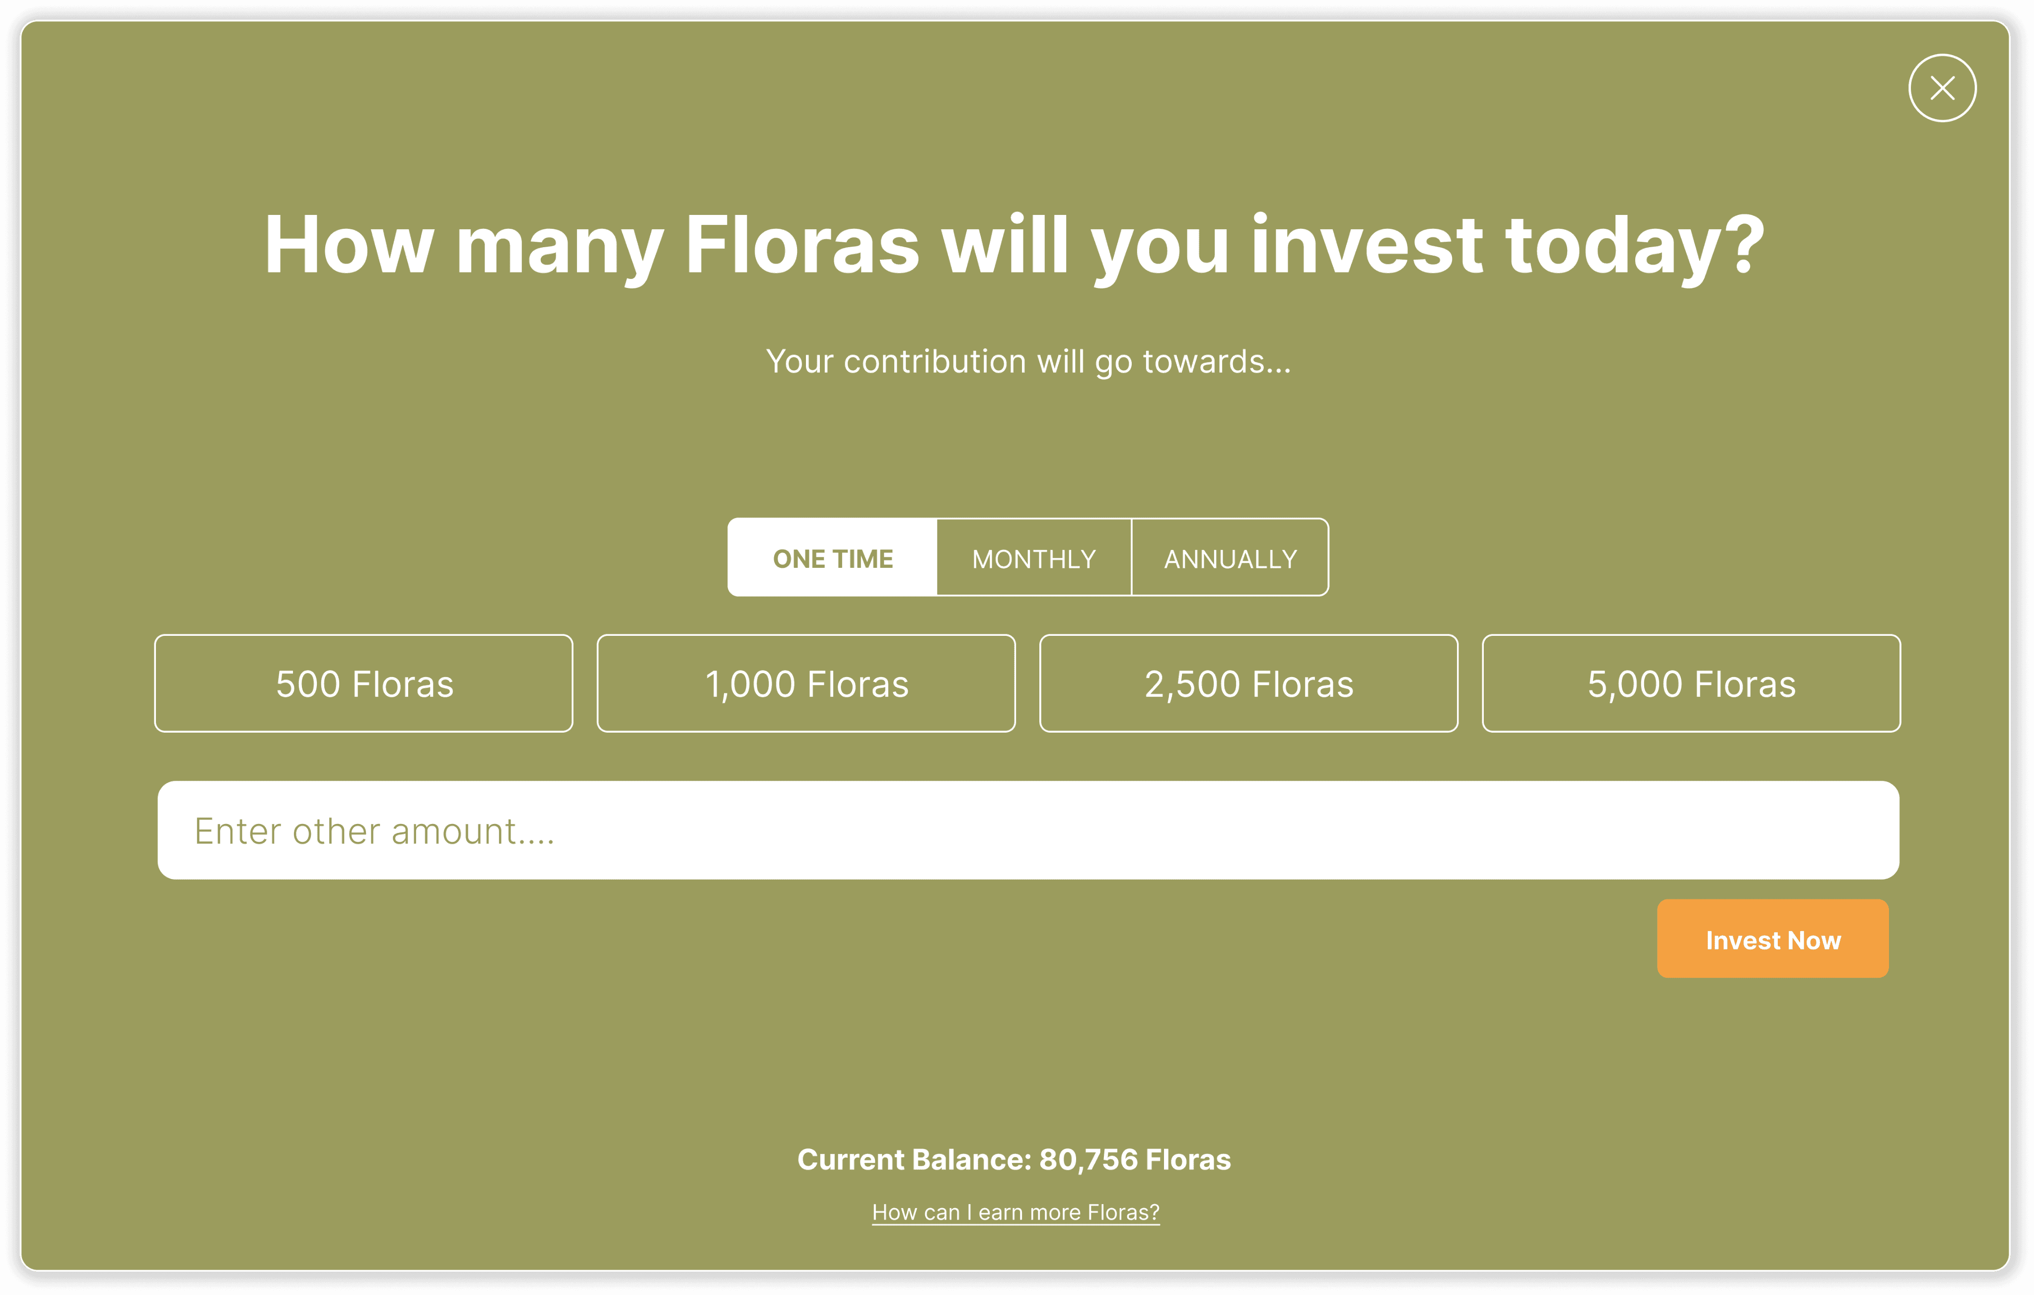Switch contribution frequency to MONTHLY
Image resolution: width=2034 pixels, height=1295 pixels.
(x=1034, y=558)
